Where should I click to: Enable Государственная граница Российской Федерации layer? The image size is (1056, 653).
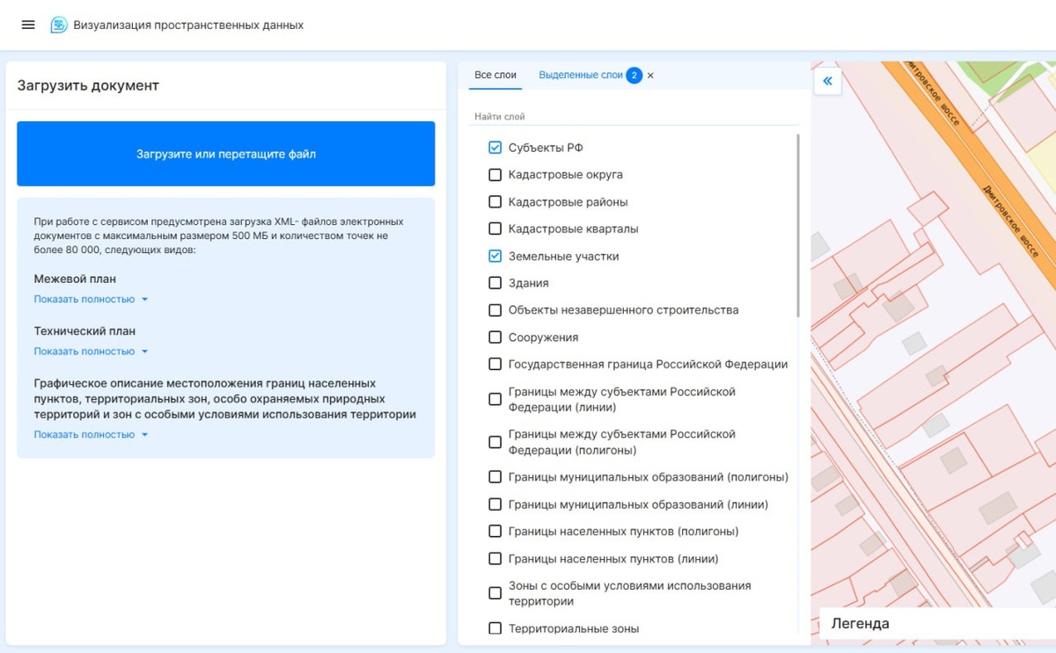tap(495, 365)
